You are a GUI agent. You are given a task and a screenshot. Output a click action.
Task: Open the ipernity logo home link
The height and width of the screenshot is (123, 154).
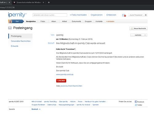18,15
